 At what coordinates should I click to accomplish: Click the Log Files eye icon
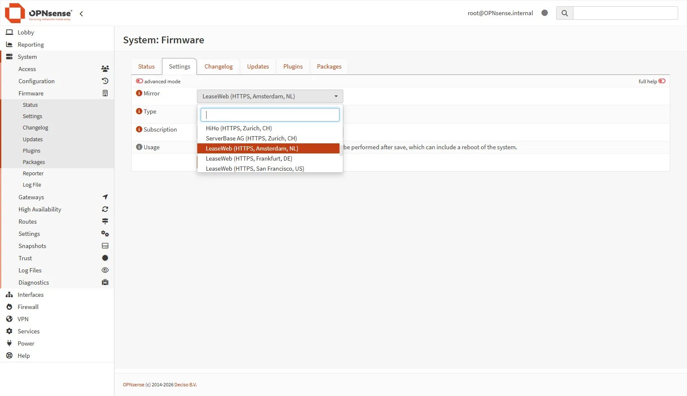[x=105, y=270]
